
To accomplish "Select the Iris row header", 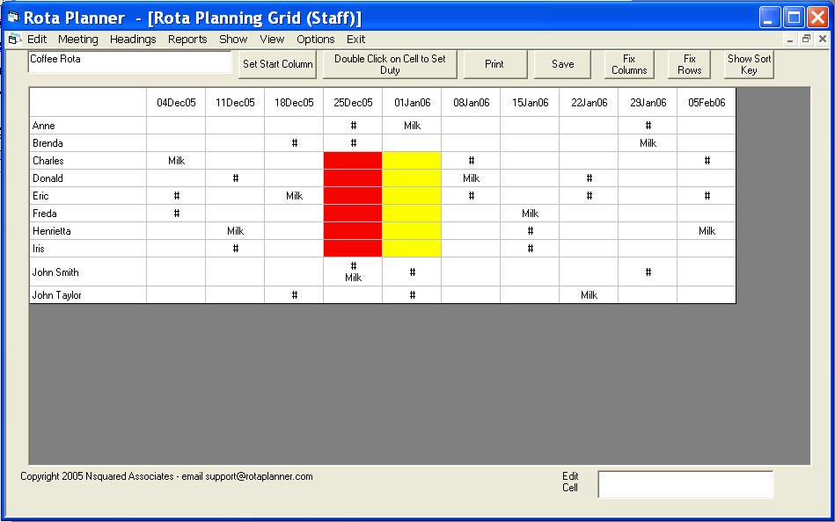I will pyautogui.click(x=88, y=249).
